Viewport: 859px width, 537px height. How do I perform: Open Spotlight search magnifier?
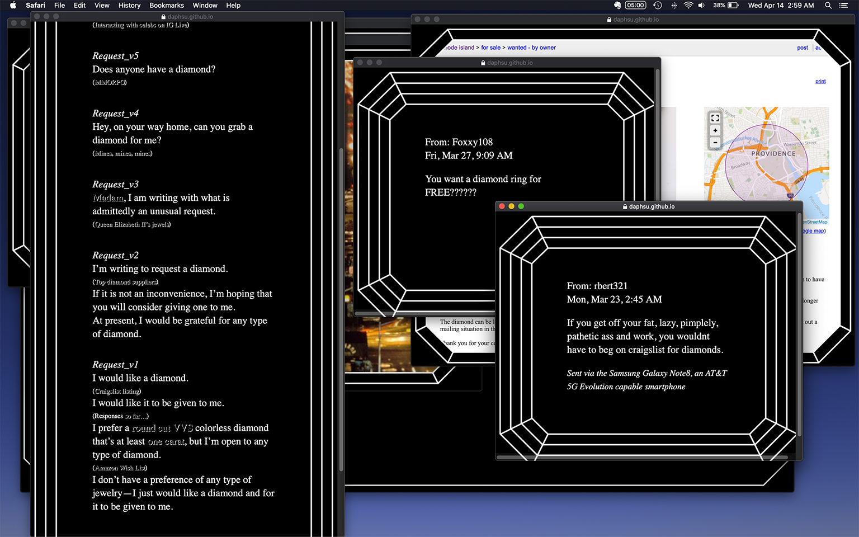tap(828, 5)
